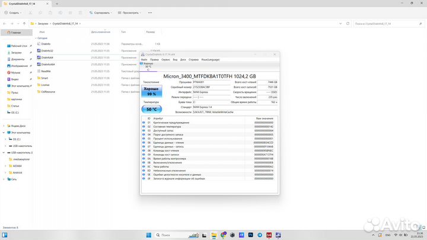This screenshot has height=240, width=427.
Task: Click the good health status 99% indicator
Action: pos(151,91)
